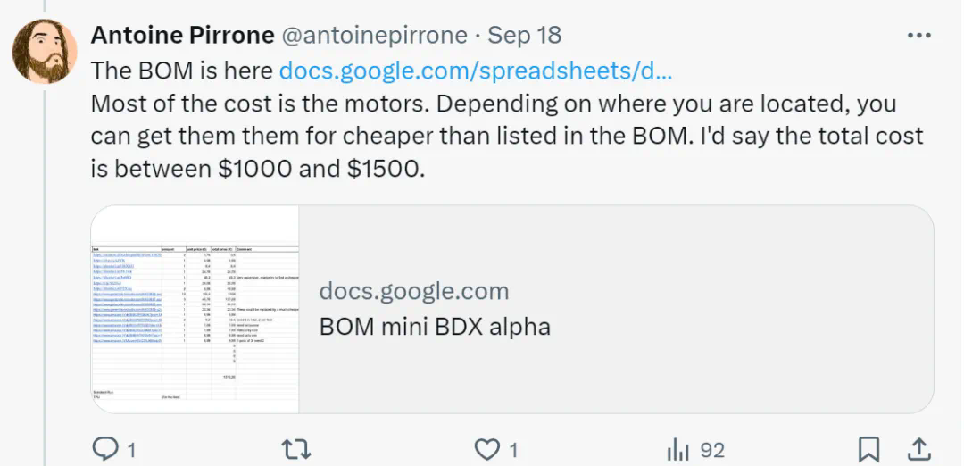Click the reply count beside the speech bubble
964x466 pixels.
(131, 449)
